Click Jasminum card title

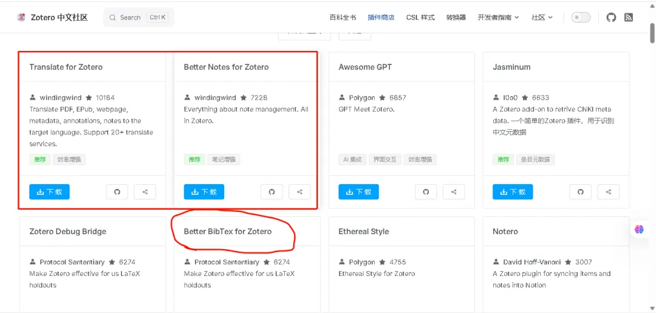coord(511,67)
